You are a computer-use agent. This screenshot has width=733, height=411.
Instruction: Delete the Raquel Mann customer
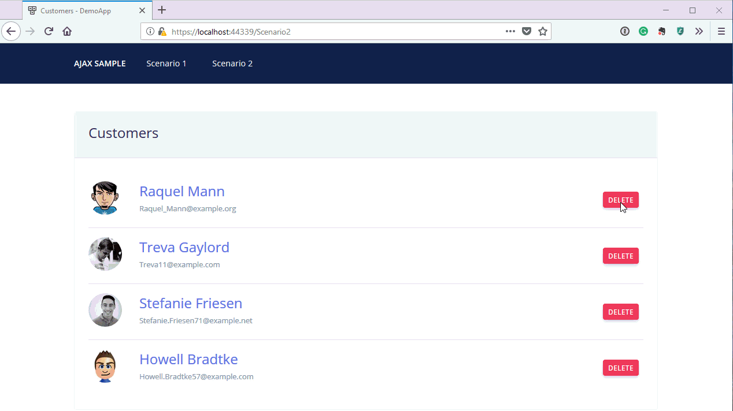click(621, 200)
